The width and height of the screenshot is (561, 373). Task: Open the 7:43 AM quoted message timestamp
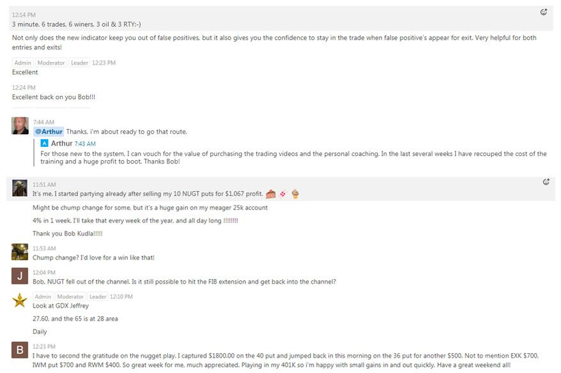click(x=85, y=144)
